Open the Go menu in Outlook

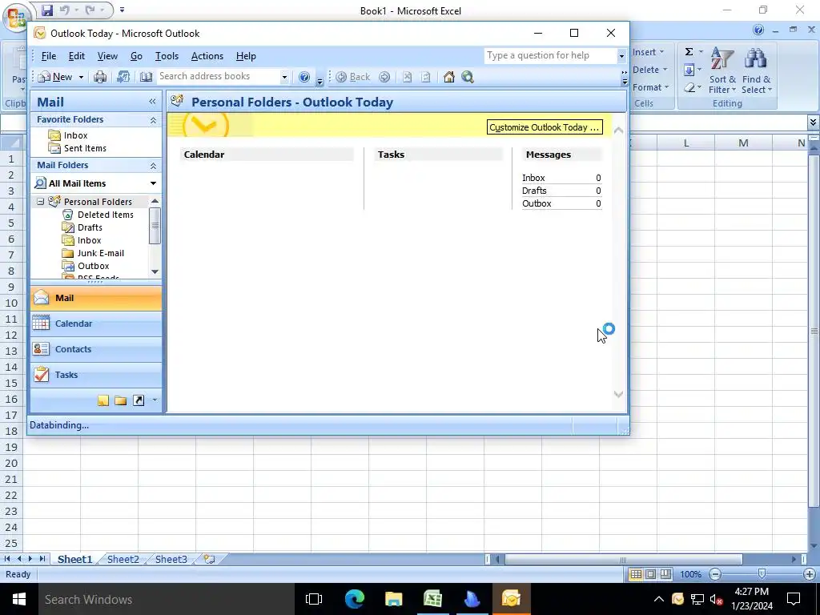136,56
